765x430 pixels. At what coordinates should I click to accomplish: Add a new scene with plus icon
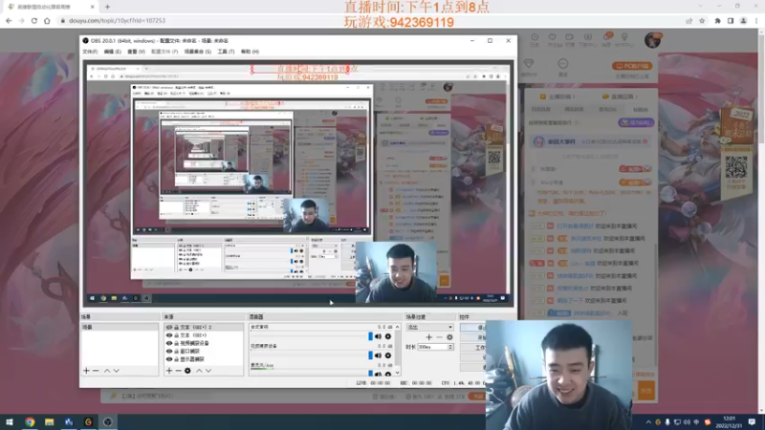click(86, 371)
